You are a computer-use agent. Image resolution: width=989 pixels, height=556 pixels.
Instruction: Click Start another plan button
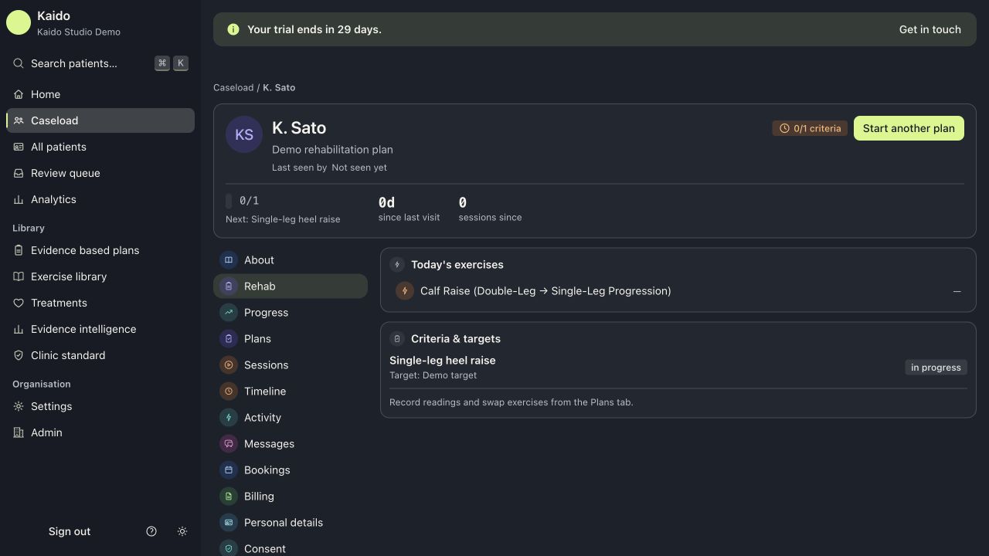[x=909, y=128]
